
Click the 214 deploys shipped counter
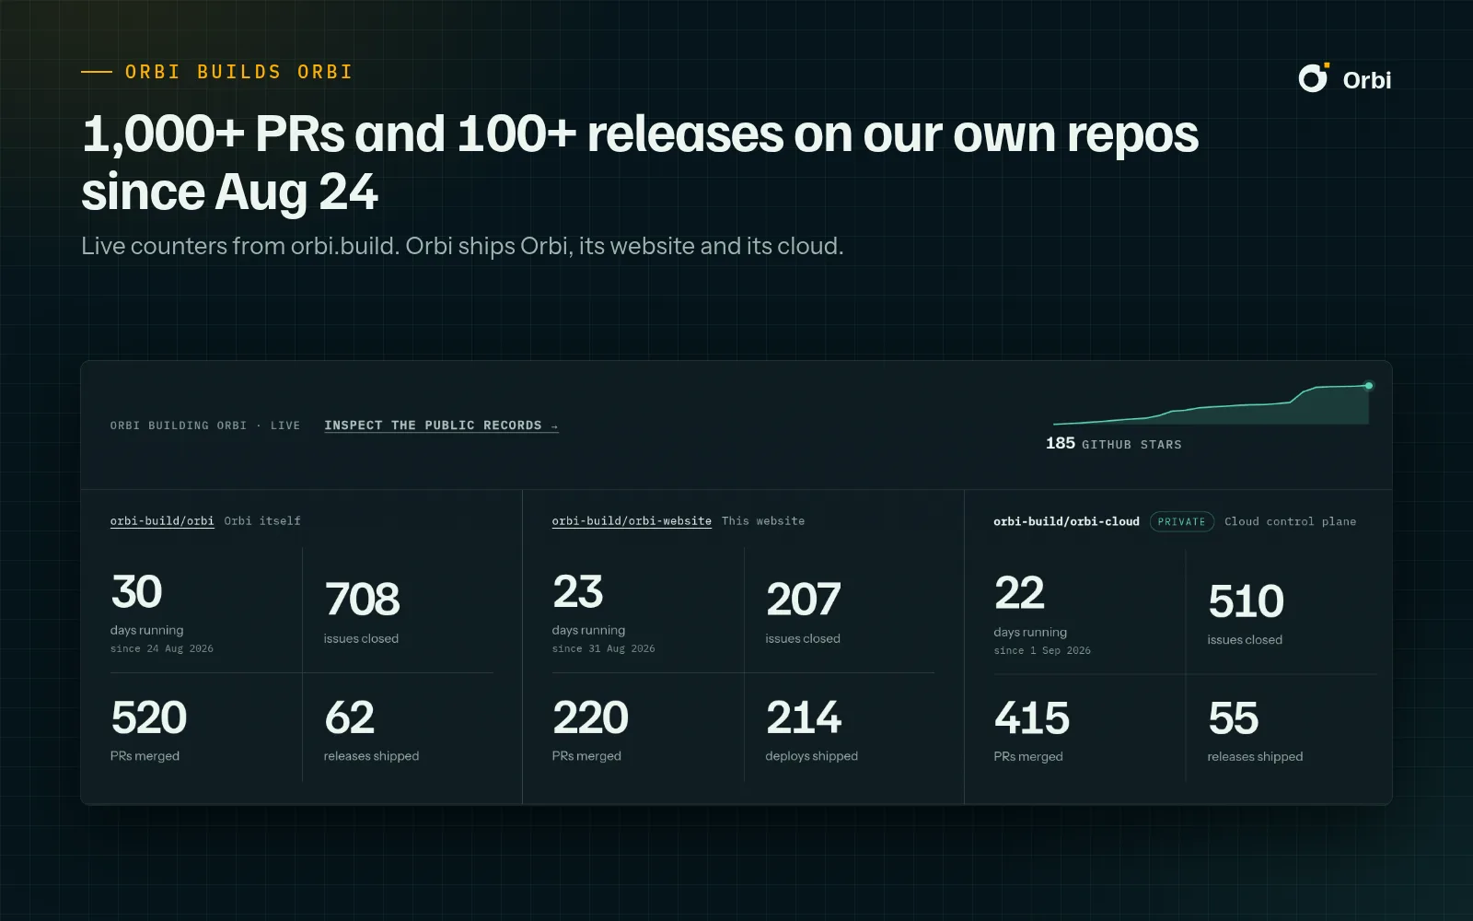coord(812,730)
